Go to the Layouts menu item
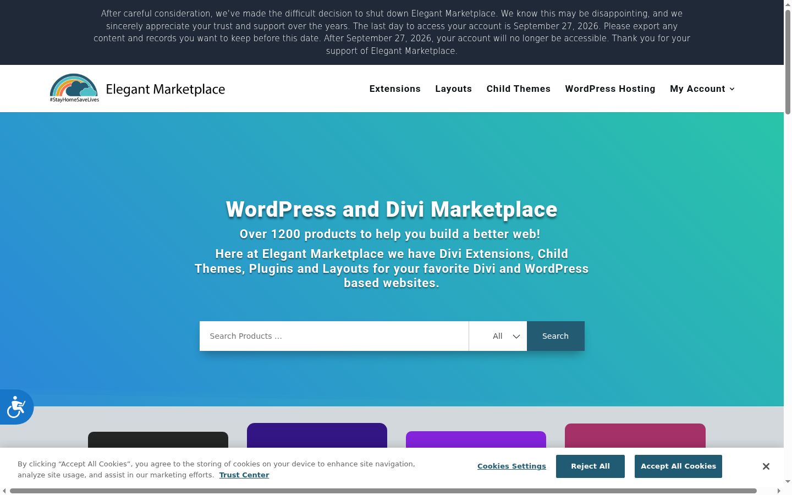The image size is (792, 495). pos(453,89)
